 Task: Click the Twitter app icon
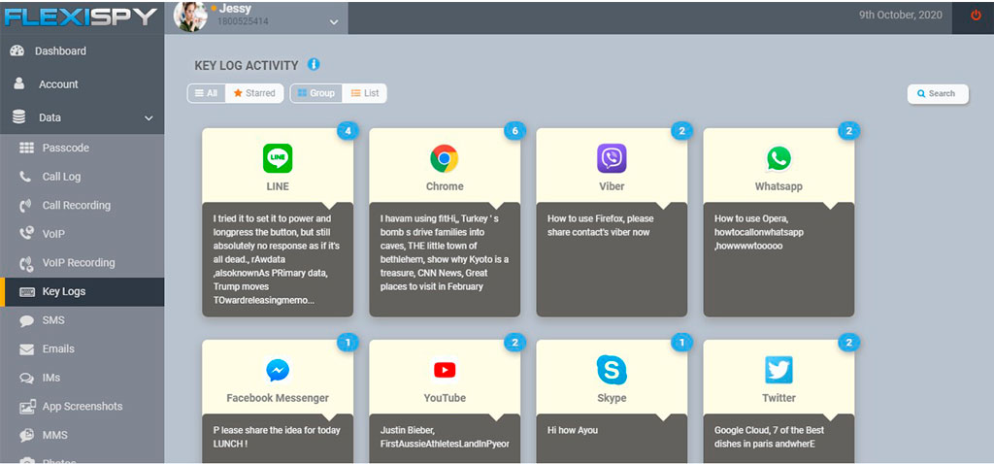point(779,370)
